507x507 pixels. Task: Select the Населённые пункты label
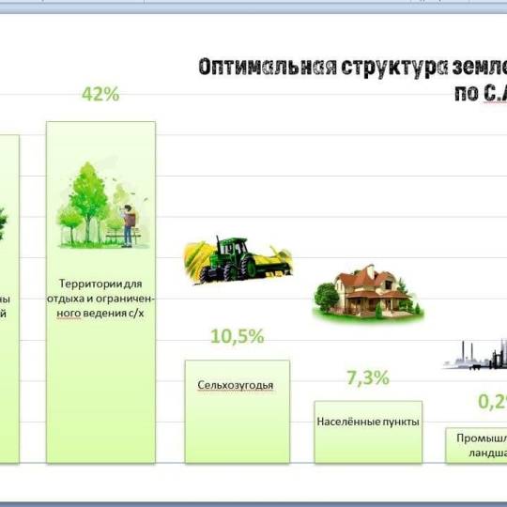[x=368, y=422]
